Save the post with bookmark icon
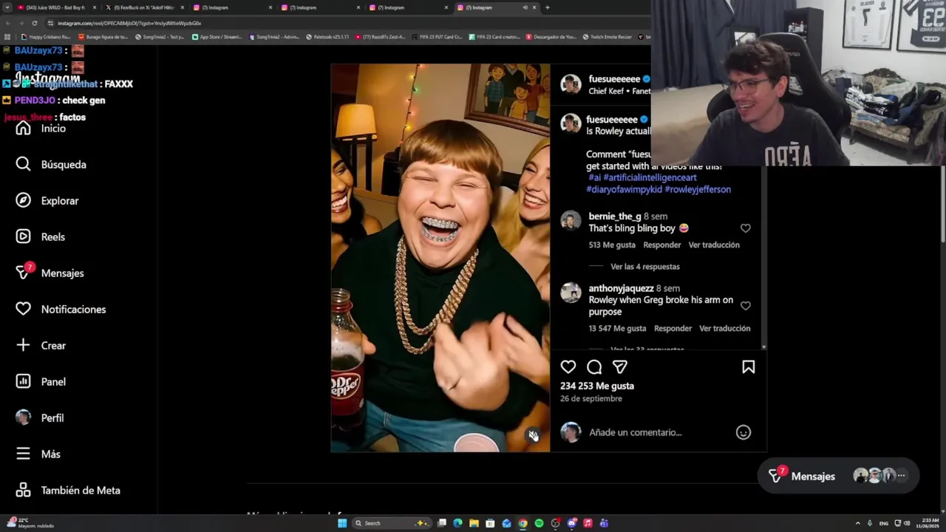Screen dimensions: 946x532 point(749,367)
